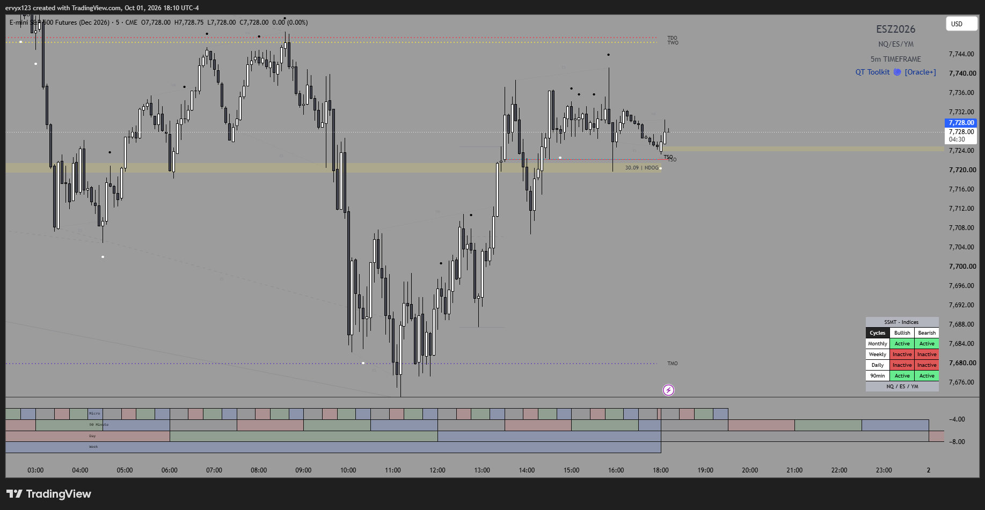The height and width of the screenshot is (510, 985).
Task: Click the 12:00 time axis label
Action: click(437, 470)
